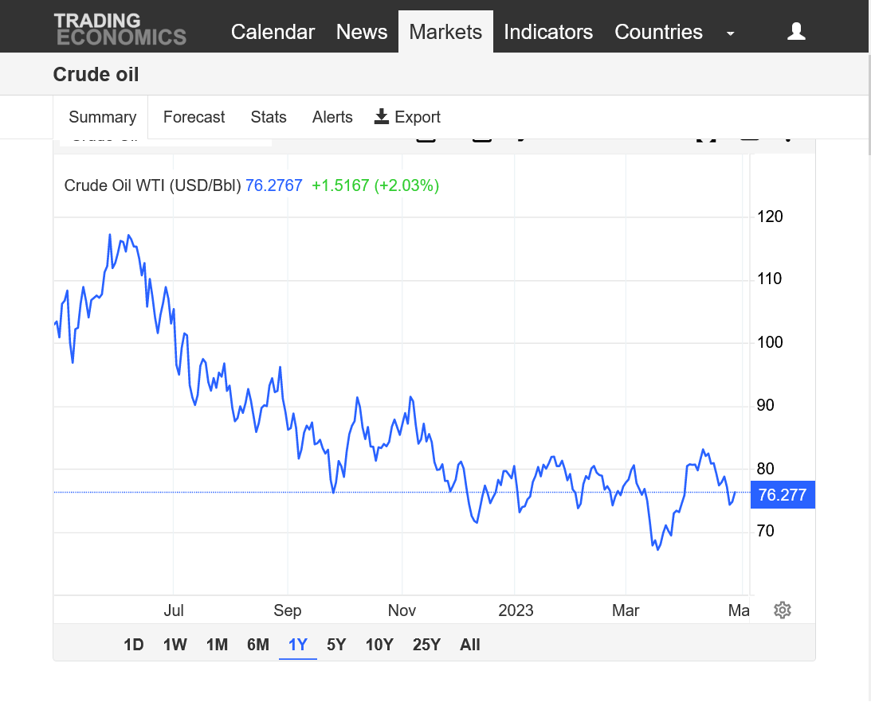871x702 pixels.
Task: Set chart range to 5Y
Action: 336,644
